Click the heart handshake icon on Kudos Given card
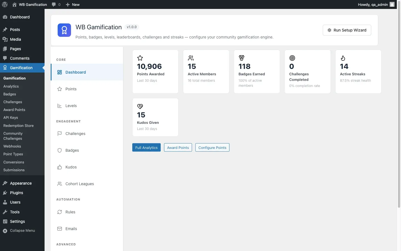The width and height of the screenshot is (401, 251). coord(140,106)
